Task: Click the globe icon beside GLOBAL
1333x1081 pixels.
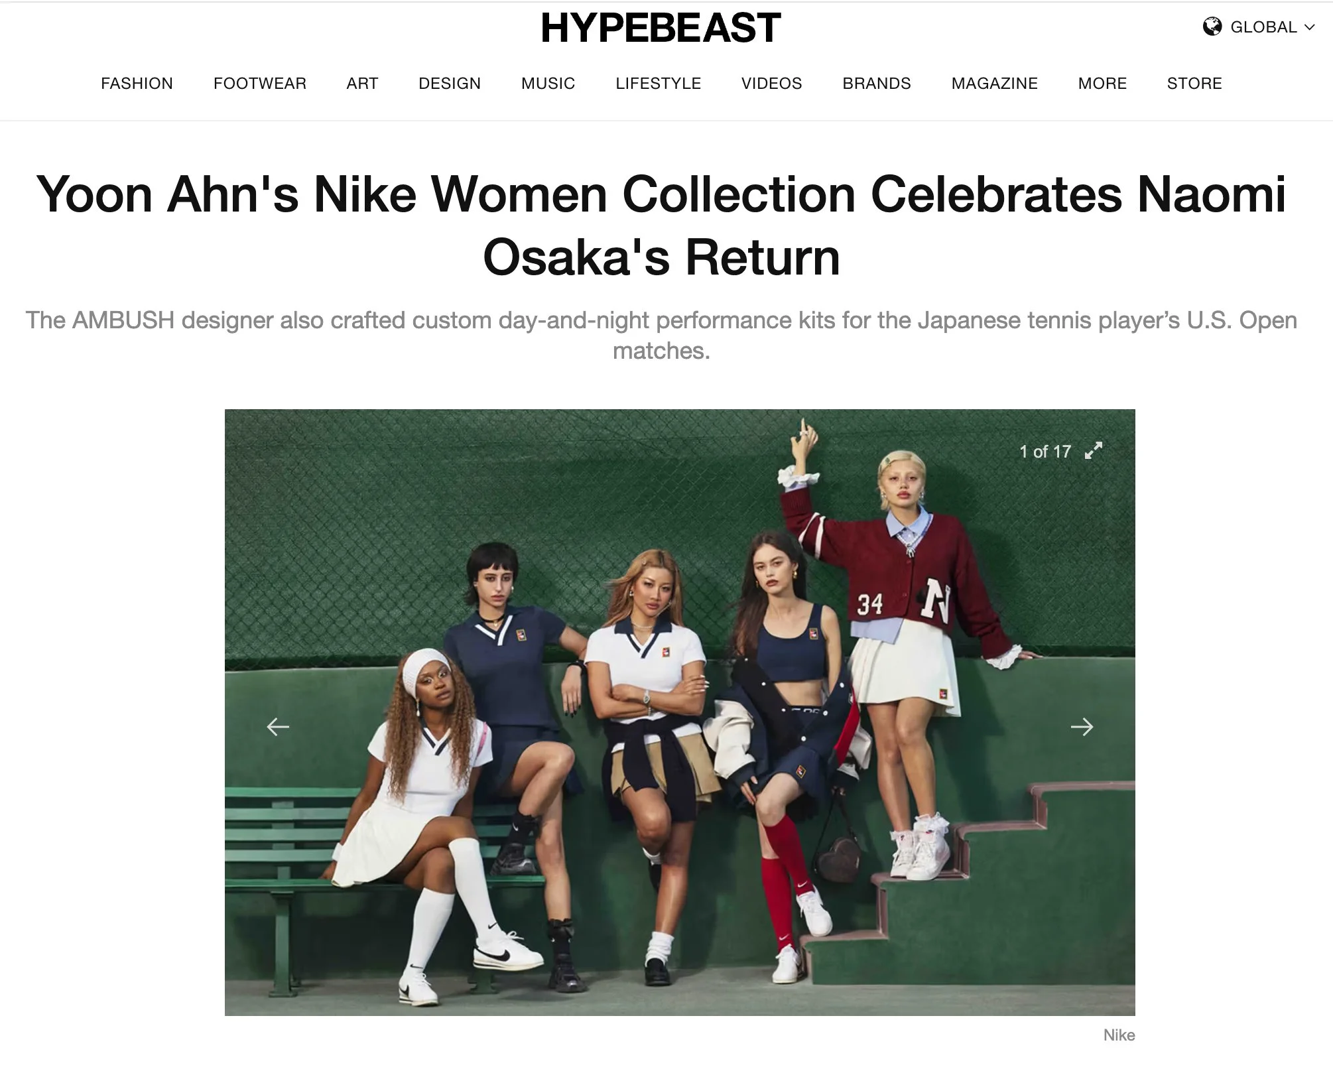Action: [1212, 27]
